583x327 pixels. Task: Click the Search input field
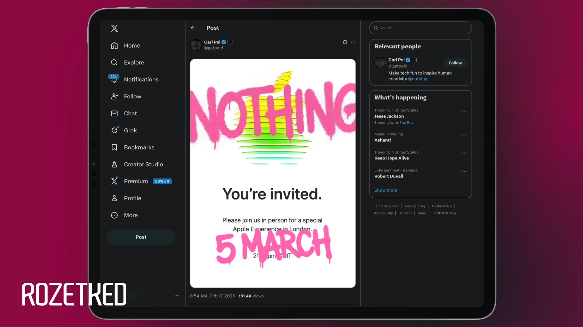tap(421, 28)
